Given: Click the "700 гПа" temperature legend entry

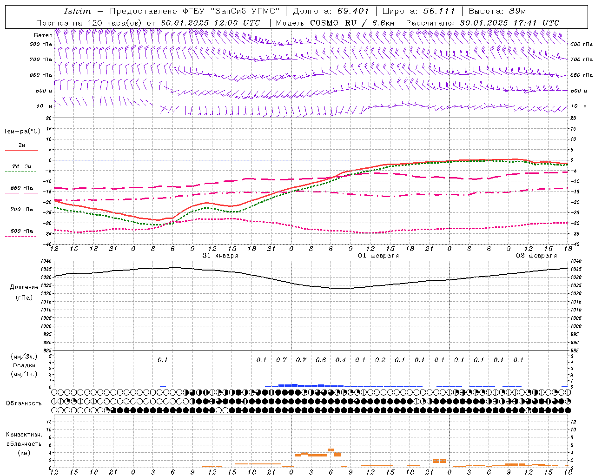Looking at the screenshot, I should pyautogui.click(x=22, y=209).
